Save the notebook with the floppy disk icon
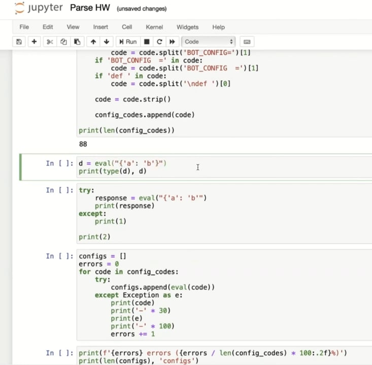The width and height of the screenshot is (372, 365). point(19,42)
